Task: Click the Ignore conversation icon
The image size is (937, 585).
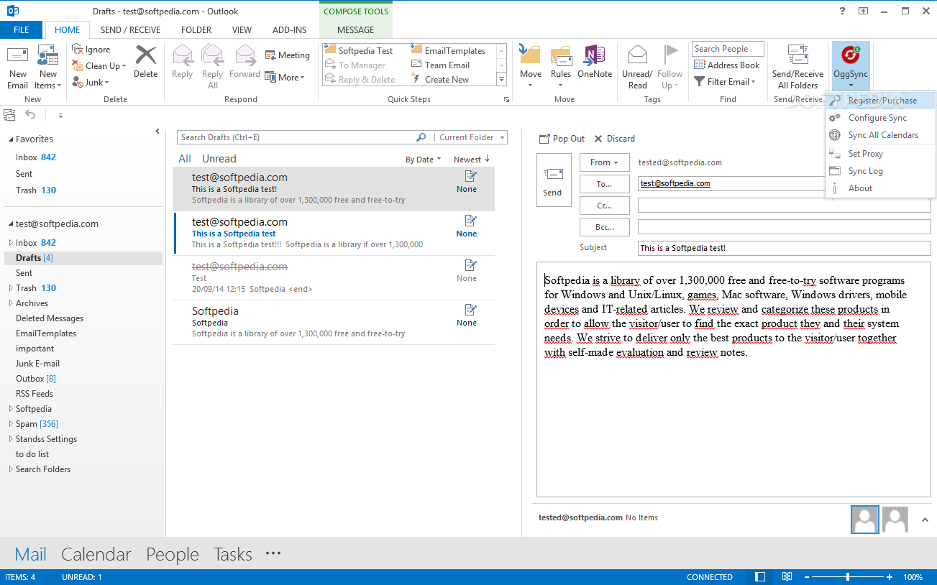Action: coord(78,49)
